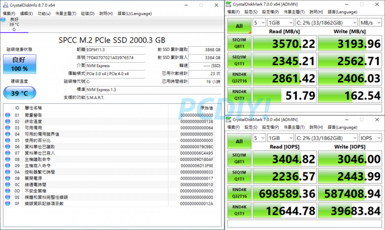
Task: Open 編輯(E) menu in CrystalDiskInfo
Action: click(x=26, y=14)
